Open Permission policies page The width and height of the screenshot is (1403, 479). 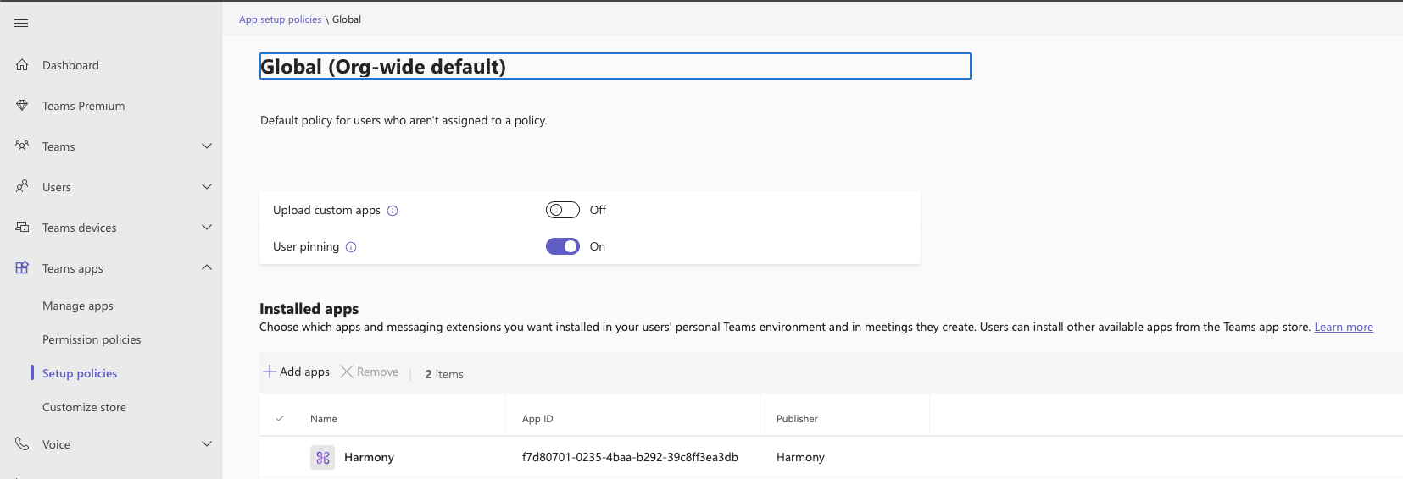coord(92,339)
